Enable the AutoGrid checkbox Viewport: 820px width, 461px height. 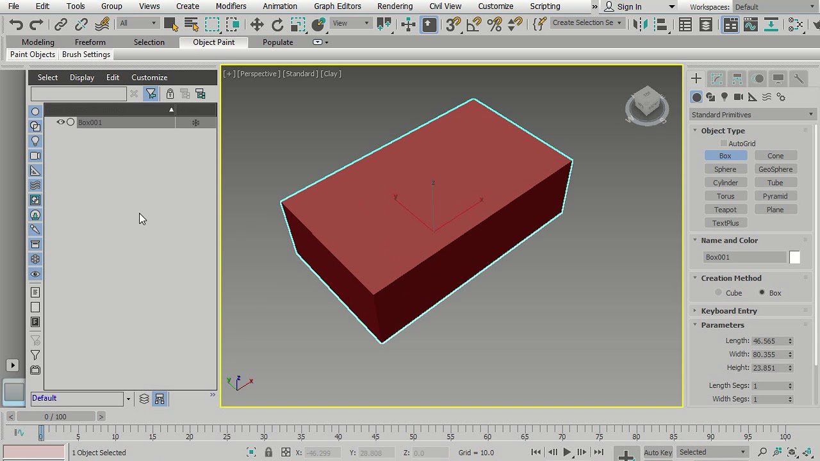pyautogui.click(x=724, y=143)
